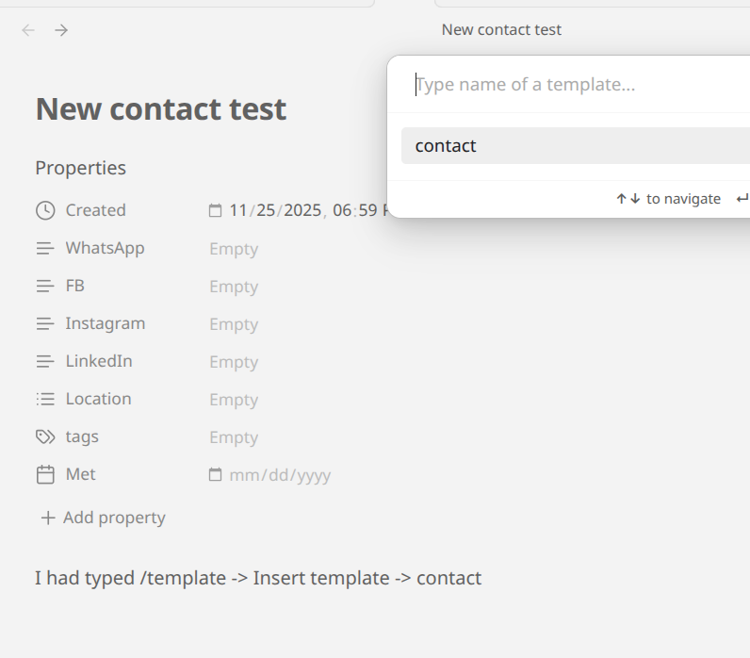This screenshot has height=658, width=750.
Task: Click the clock icon beside Created
Action: (x=45, y=210)
